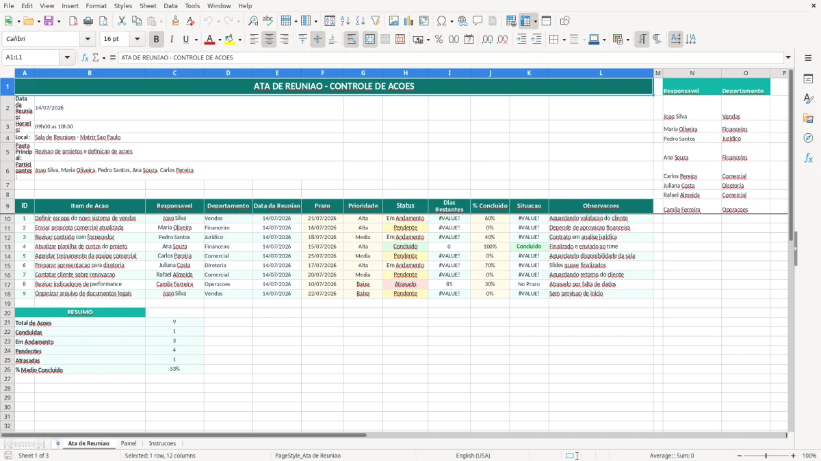
Task: Open background color dropdown arrow
Action: [x=239, y=40]
